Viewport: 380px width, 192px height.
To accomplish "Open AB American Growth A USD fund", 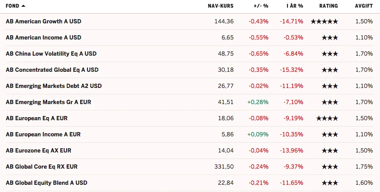I will [44, 21].
